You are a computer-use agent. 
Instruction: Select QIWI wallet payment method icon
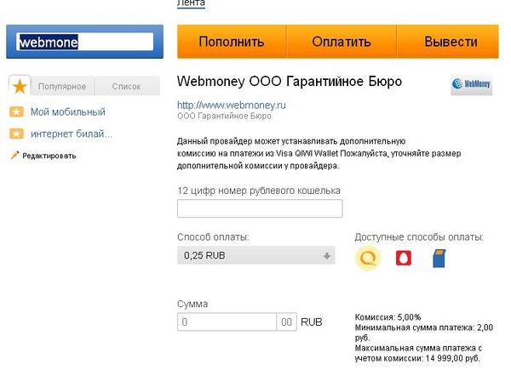tap(367, 259)
